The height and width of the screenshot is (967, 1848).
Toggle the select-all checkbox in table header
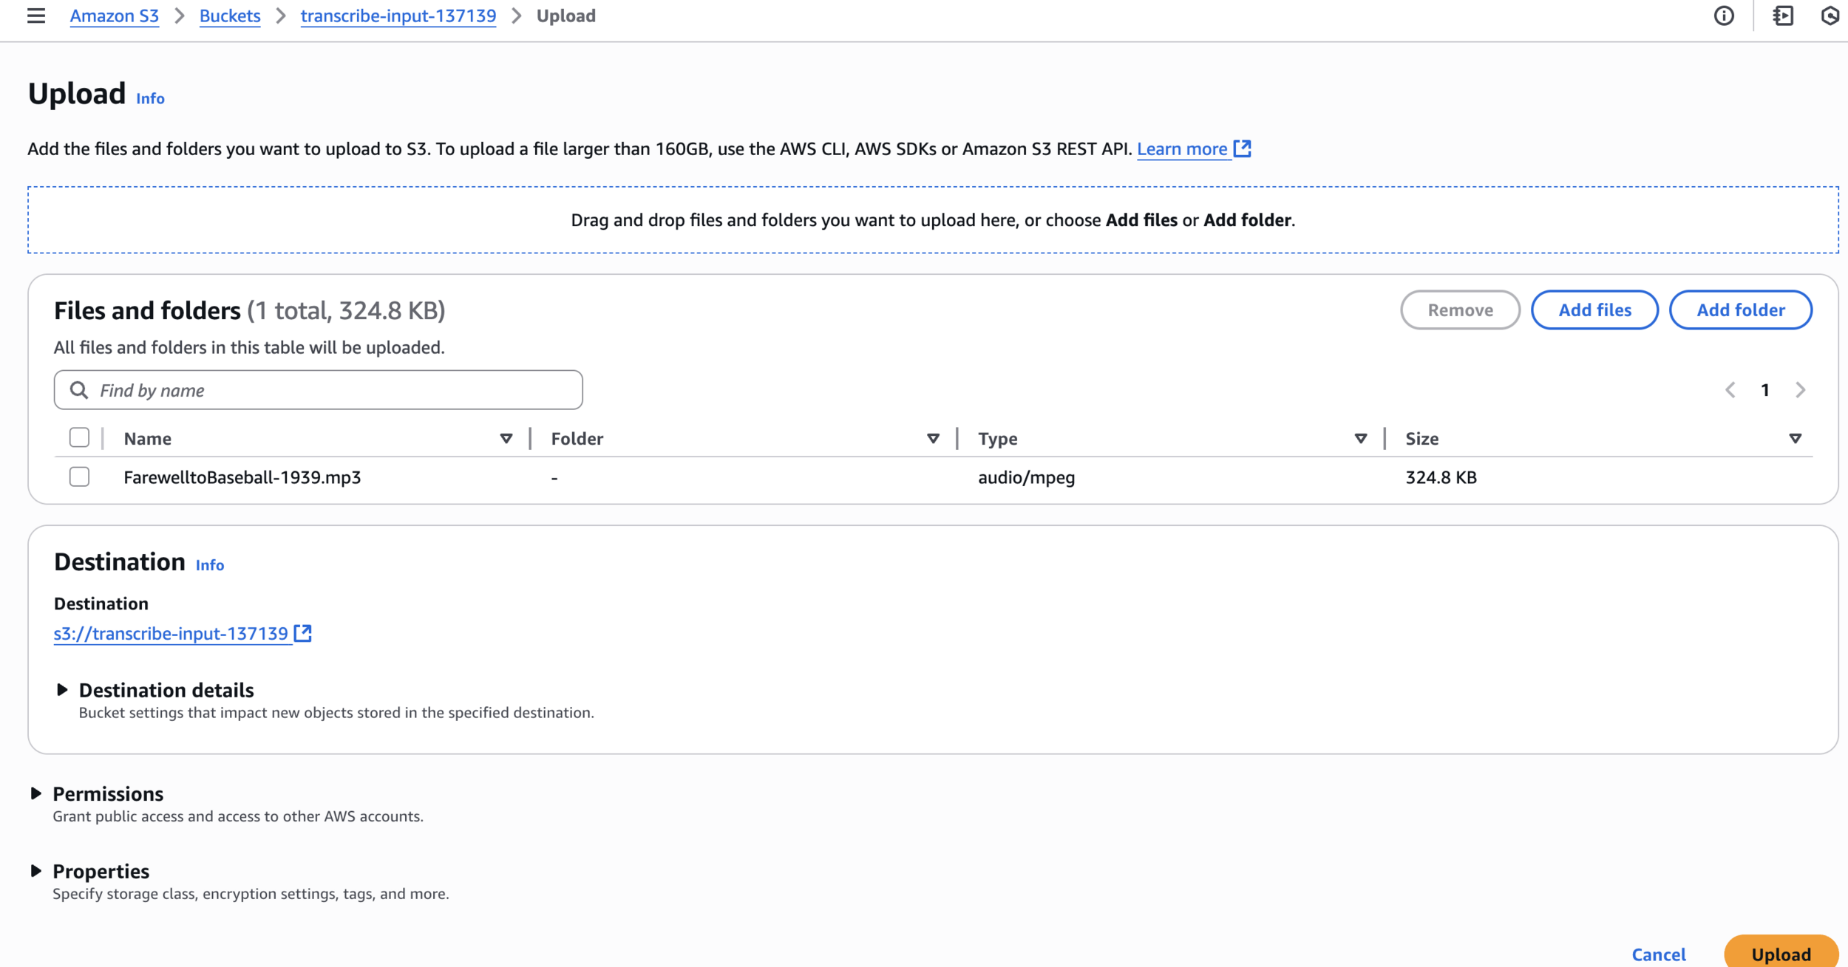pyautogui.click(x=79, y=437)
